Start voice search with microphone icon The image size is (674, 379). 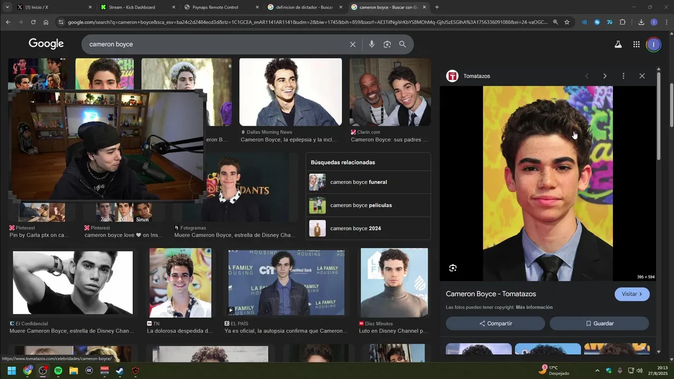(372, 44)
